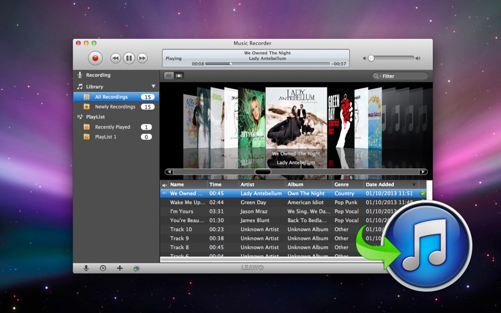The height and width of the screenshot is (313, 501).
Task: Toggle the Date Added sort direction arrow
Action: coord(414,185)
